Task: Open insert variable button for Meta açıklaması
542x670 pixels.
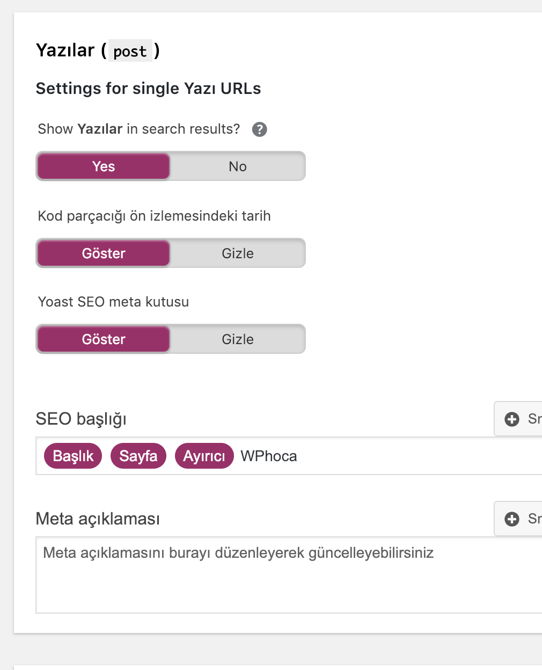Action: 518,519
